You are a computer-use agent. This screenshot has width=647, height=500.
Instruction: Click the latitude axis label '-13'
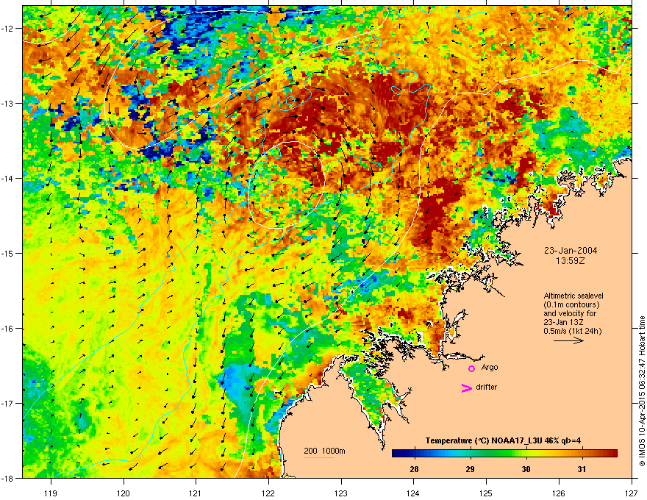click(8, 104)
